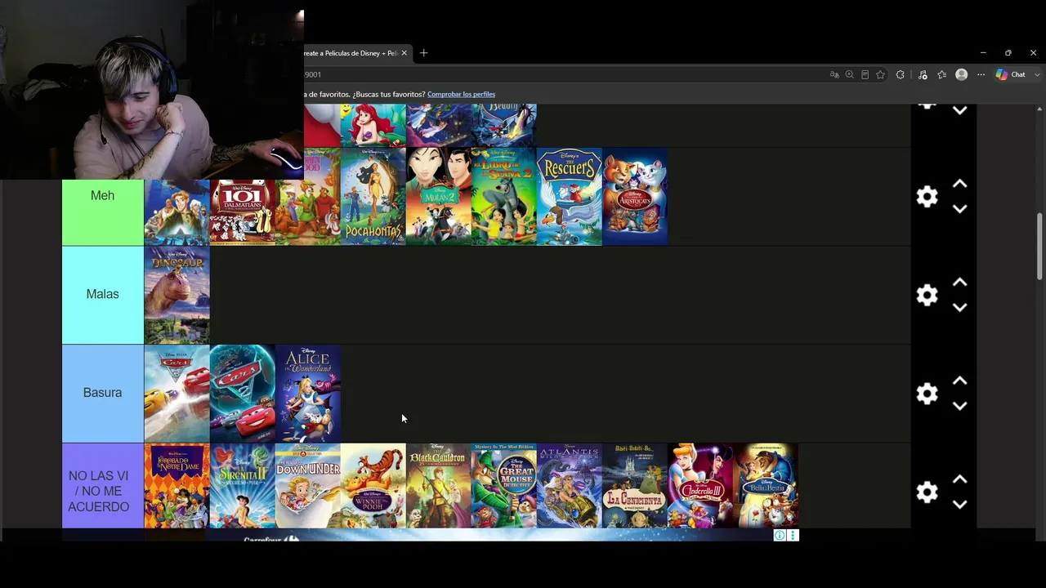Select The Black Cauldron poster
This screenshot has width=1046, height=588.
coord(439,486)
